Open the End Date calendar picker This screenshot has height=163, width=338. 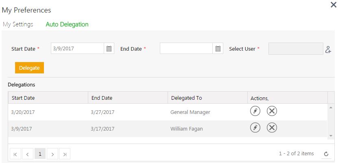[x=218, y=49]
